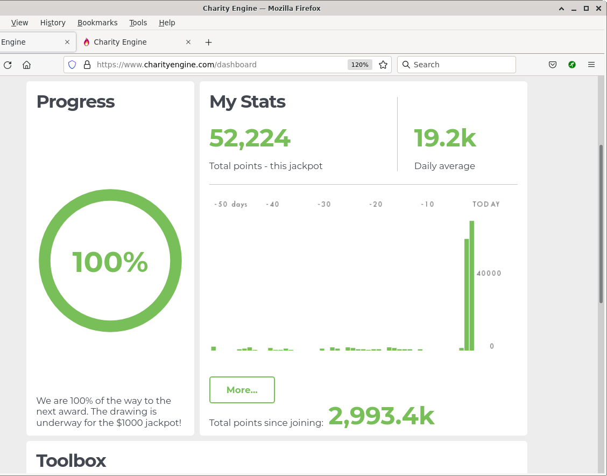
Task: Click the Total points - this jackpot label
Action: pyautogui.click(x=266, y=166)
